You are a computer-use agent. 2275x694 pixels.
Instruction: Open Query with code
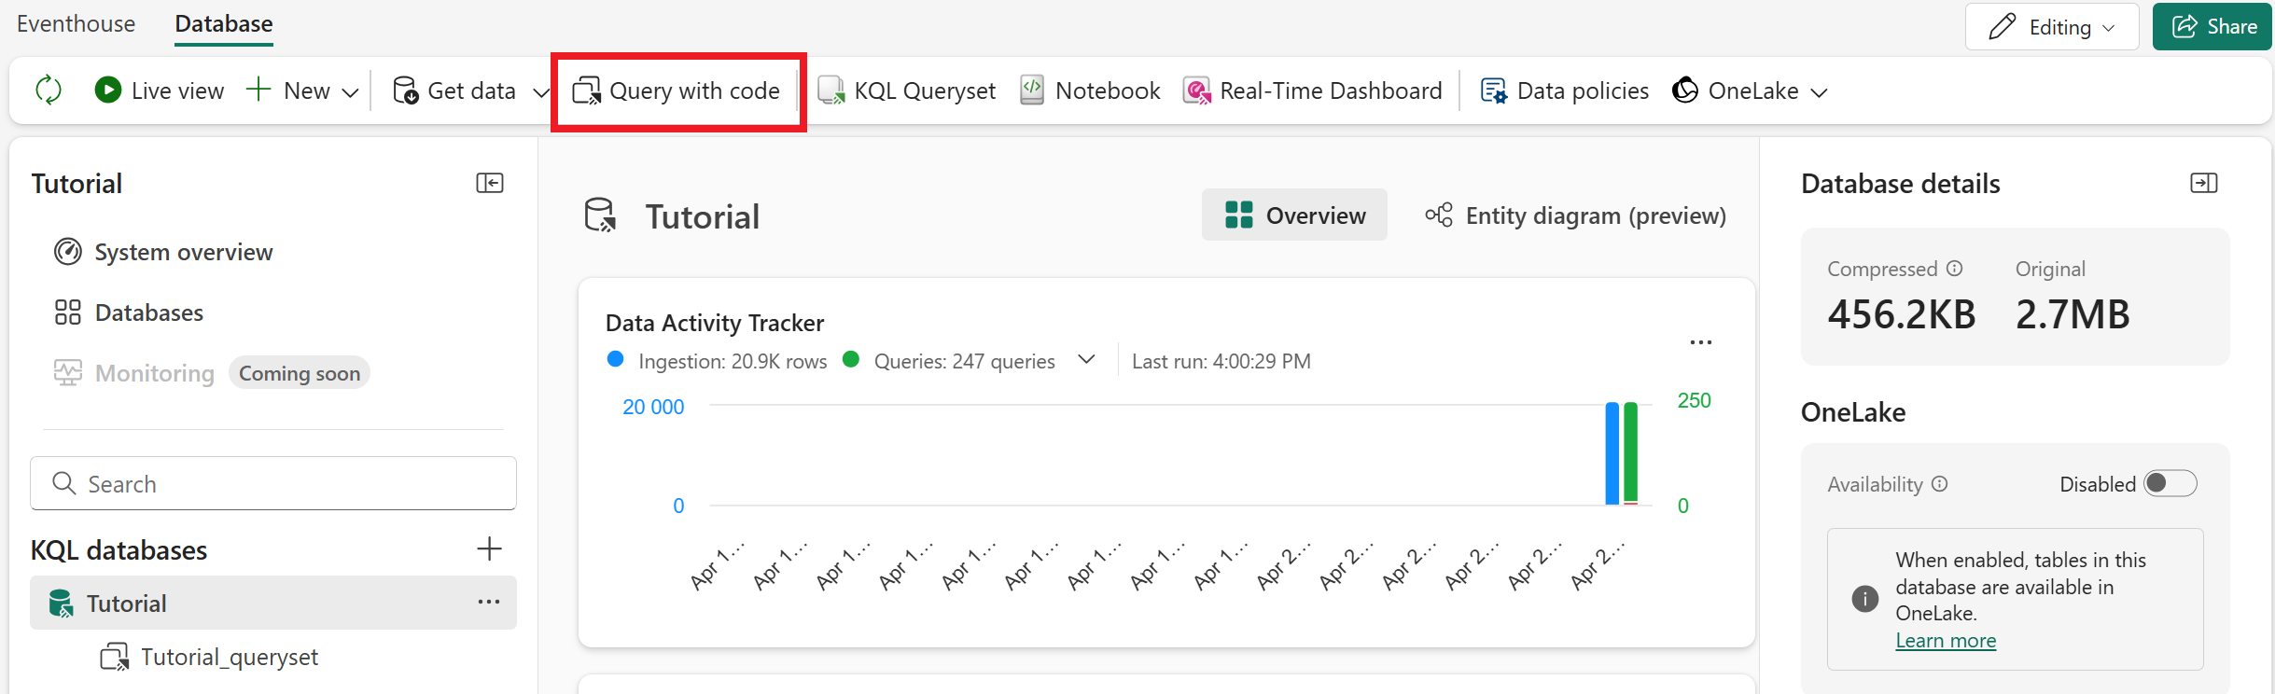pos(677,90)
